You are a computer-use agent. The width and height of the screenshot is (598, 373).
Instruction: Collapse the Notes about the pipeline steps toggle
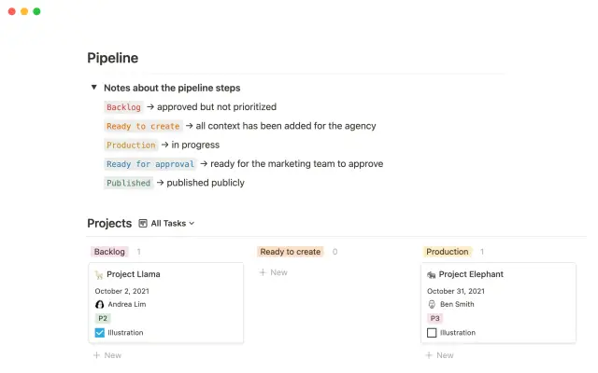pos(93,88)
